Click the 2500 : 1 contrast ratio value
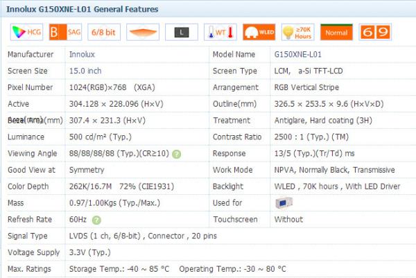 point(311,137)
